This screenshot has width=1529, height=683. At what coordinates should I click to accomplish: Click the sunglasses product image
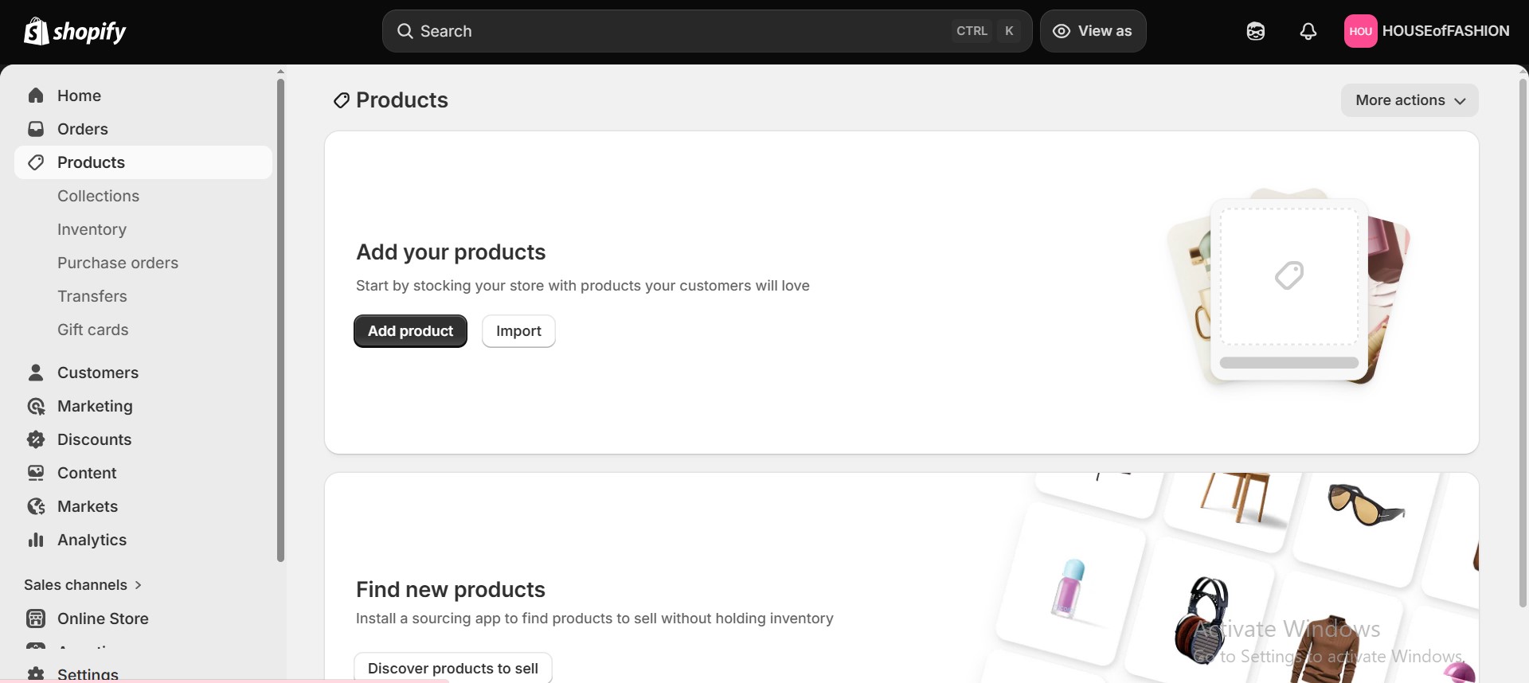click(x=1365, y=505)
